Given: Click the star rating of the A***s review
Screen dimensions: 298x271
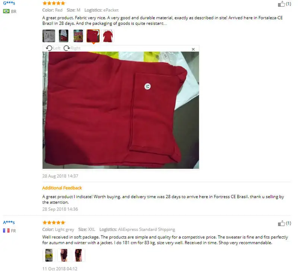Looking at the screenshot, I should click(54, 222).
